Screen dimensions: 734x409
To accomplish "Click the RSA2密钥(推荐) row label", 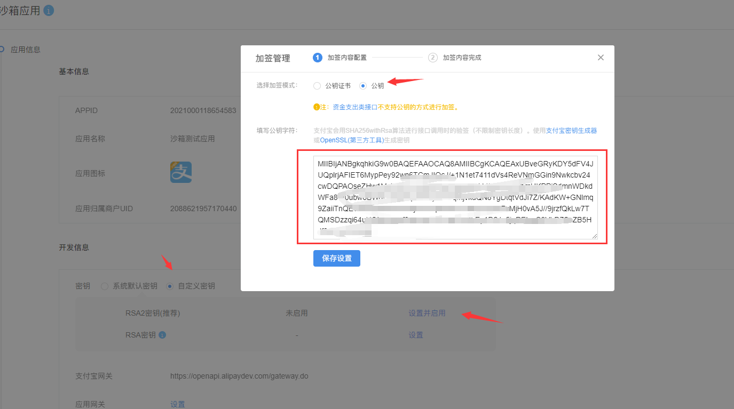I will pyautogui.click(x=153, y=313).
